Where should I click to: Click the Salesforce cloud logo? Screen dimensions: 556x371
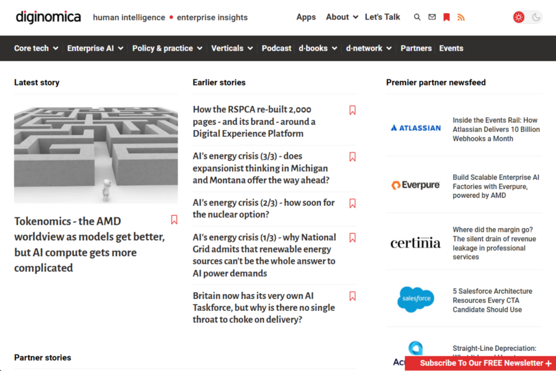(x=415, y=299)
